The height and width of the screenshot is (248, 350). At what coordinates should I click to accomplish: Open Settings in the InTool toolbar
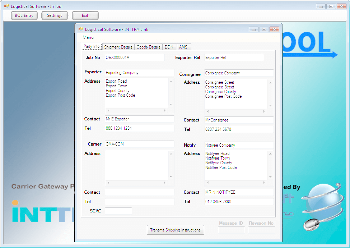coord(55,15)
